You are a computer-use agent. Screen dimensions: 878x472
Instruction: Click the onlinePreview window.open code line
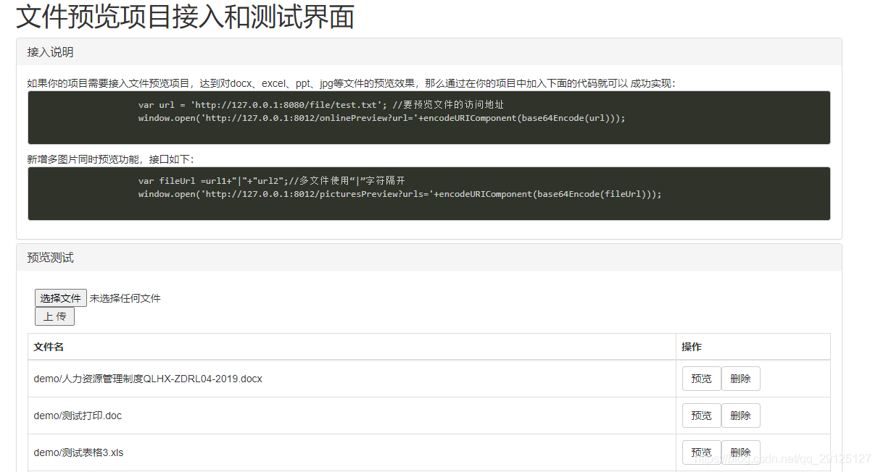381,118
